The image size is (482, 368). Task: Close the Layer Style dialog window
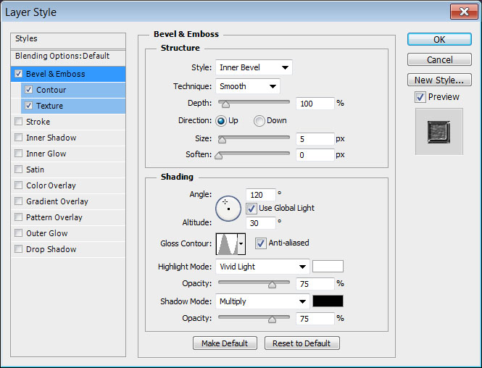[x=461, y=12]
